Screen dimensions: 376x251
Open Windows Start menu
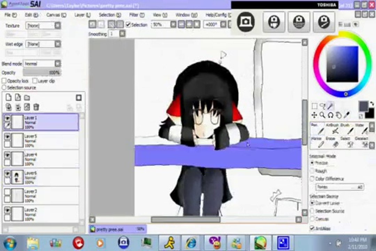tap(10, 243)
